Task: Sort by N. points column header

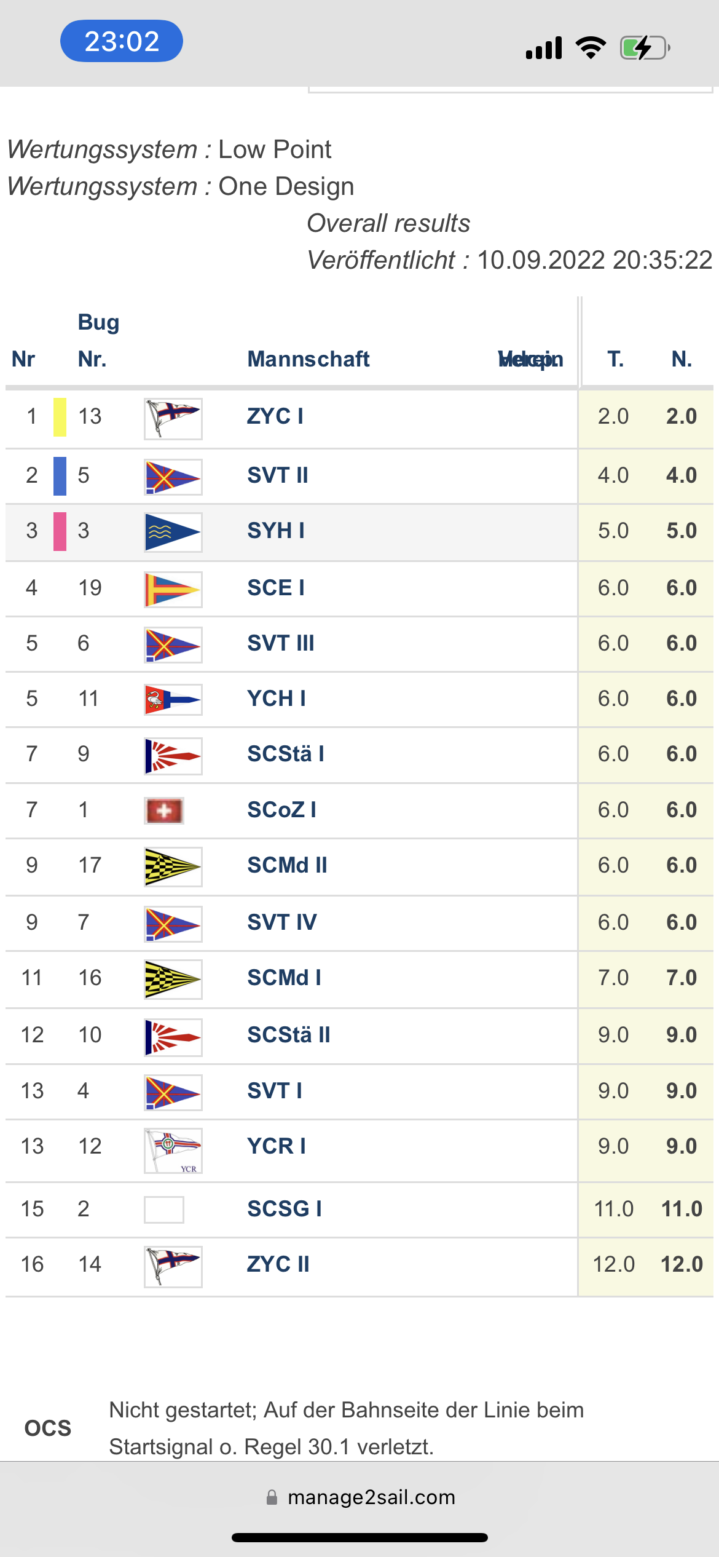Action: tap(682, 359)
